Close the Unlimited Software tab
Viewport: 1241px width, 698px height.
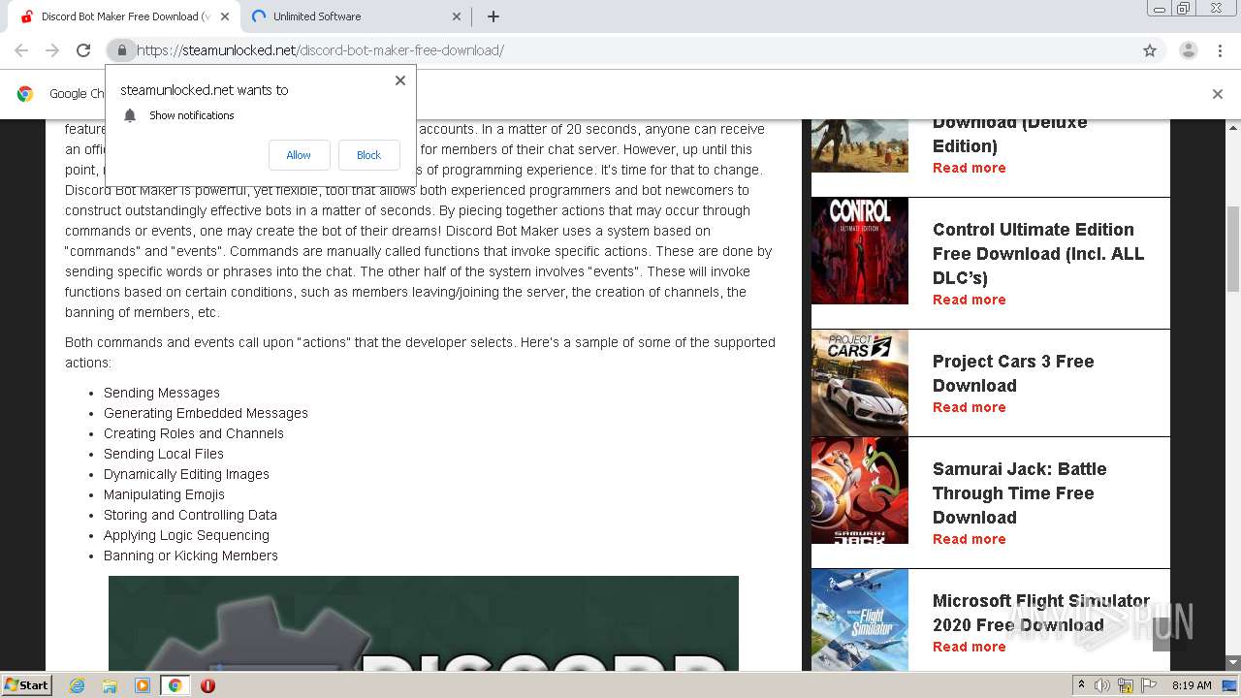457,16
